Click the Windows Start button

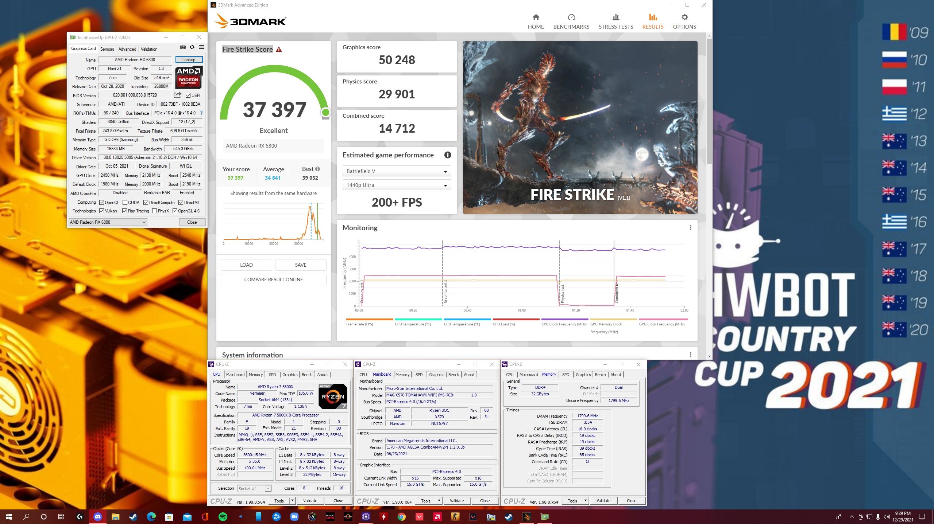(9, 516)
